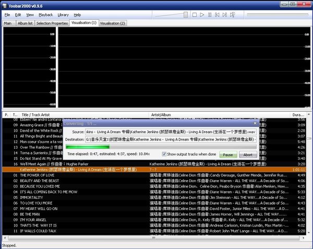Click the Stop playback button

tap(195, 15)
